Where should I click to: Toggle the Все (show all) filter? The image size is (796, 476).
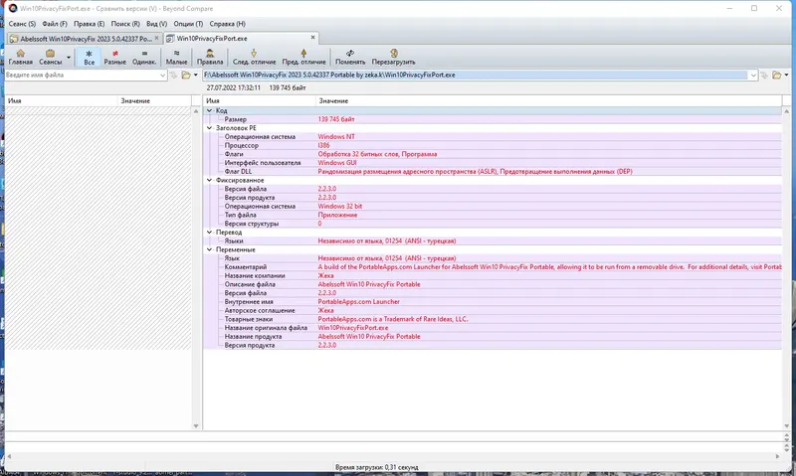[x=89, y=57]
